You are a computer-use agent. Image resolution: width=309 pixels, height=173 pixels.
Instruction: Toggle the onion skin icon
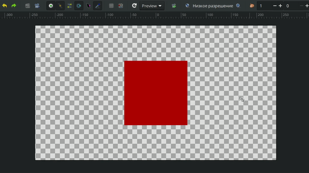pos(251,6)
